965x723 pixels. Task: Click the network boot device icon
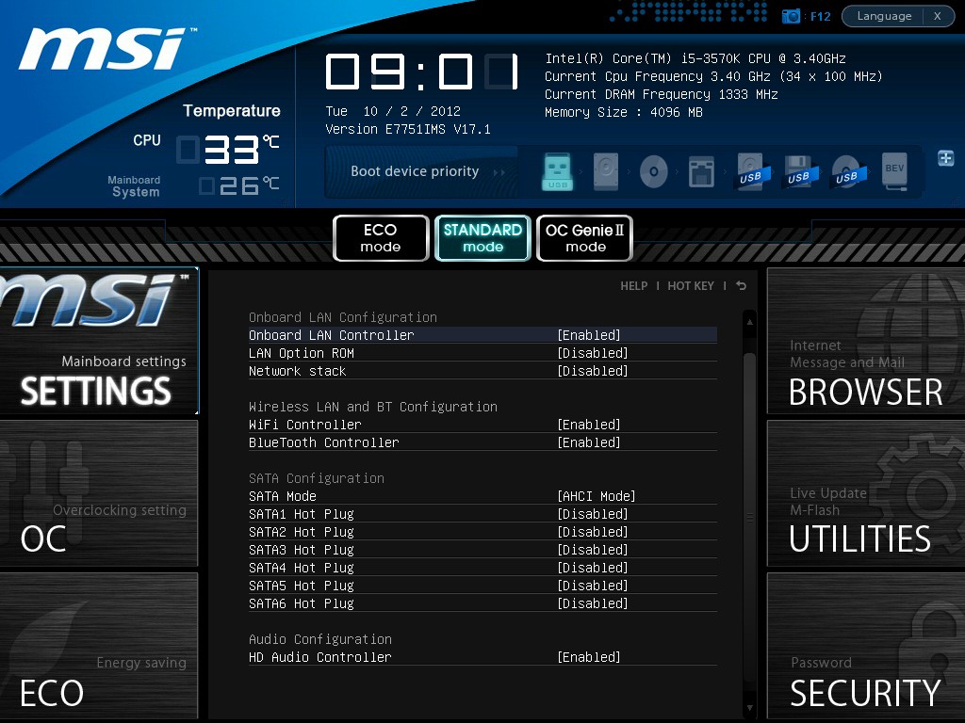coord(701,172)
